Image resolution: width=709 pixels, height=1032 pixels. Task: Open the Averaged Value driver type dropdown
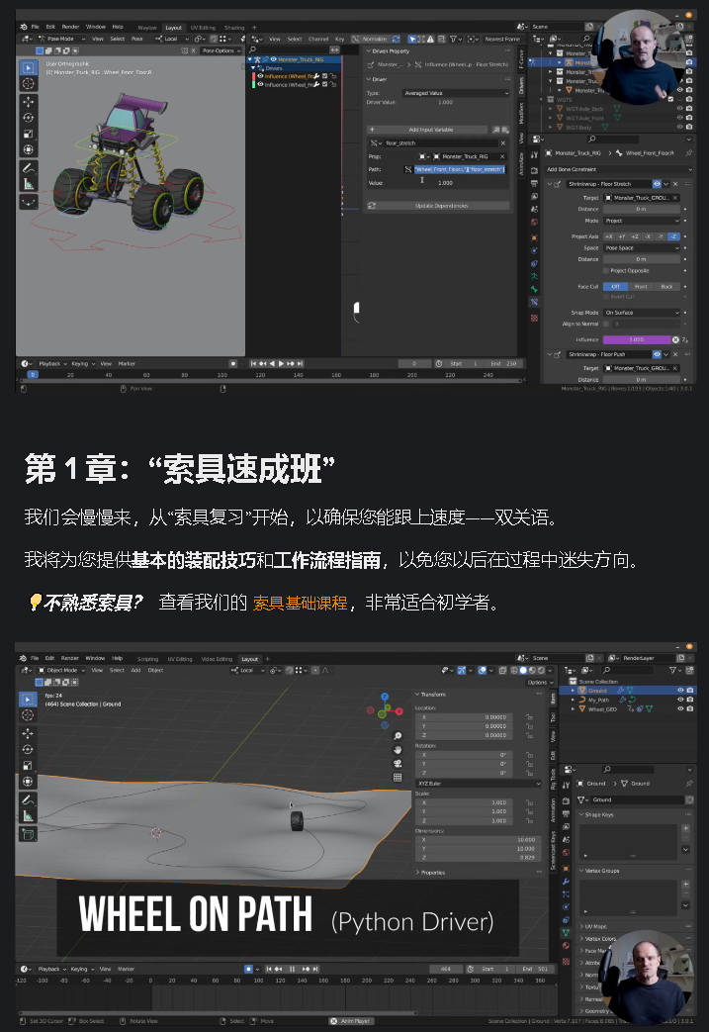456,93
